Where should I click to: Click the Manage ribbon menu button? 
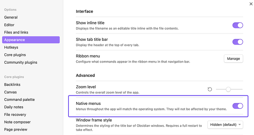tap(233, 58)
